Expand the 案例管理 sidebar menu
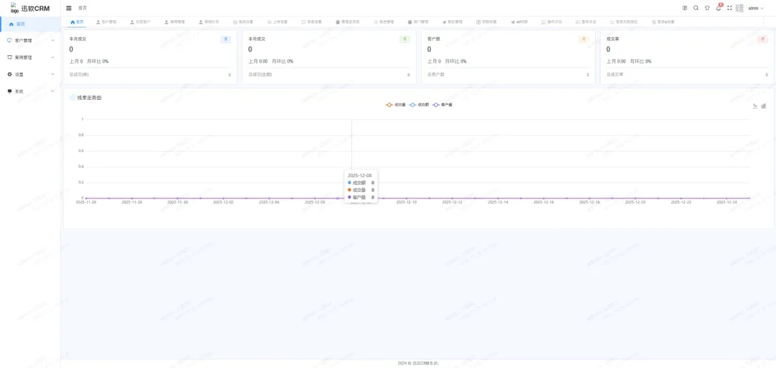Screen dimensions: 776x368 (x=30, y=57)
